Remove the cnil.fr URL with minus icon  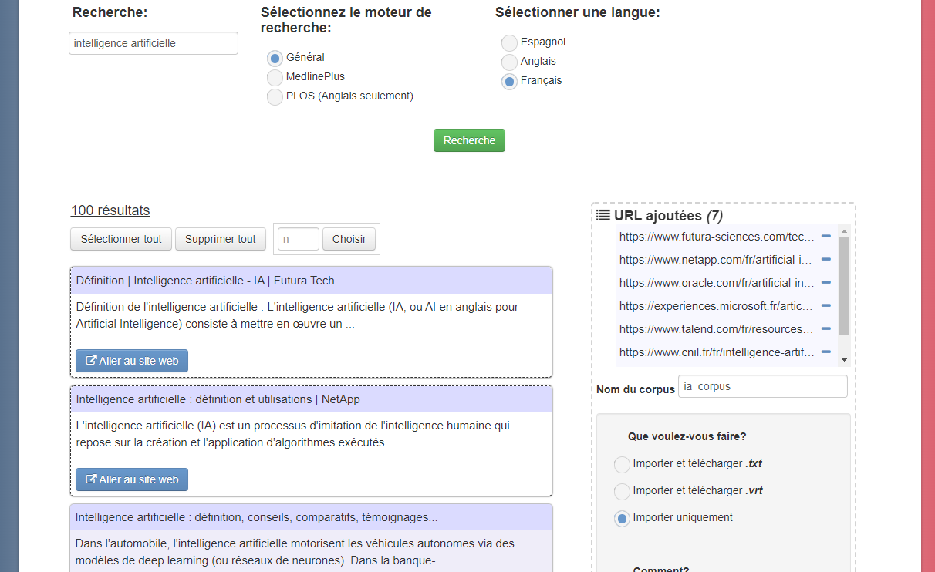pos(825,352)
